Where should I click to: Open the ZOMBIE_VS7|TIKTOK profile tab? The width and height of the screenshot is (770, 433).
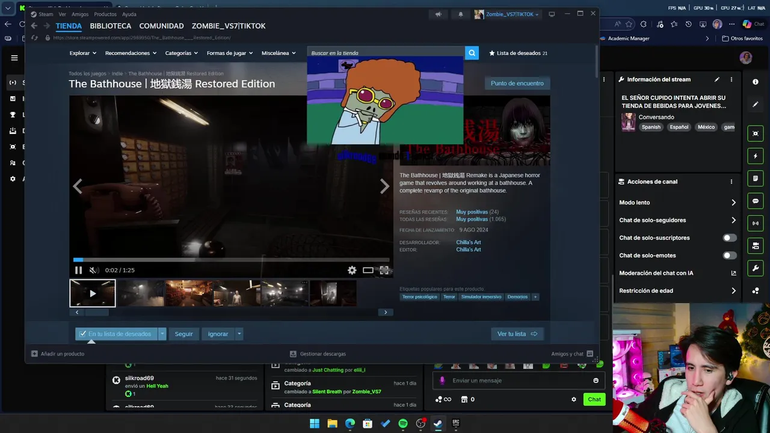[x=229, y=26]
